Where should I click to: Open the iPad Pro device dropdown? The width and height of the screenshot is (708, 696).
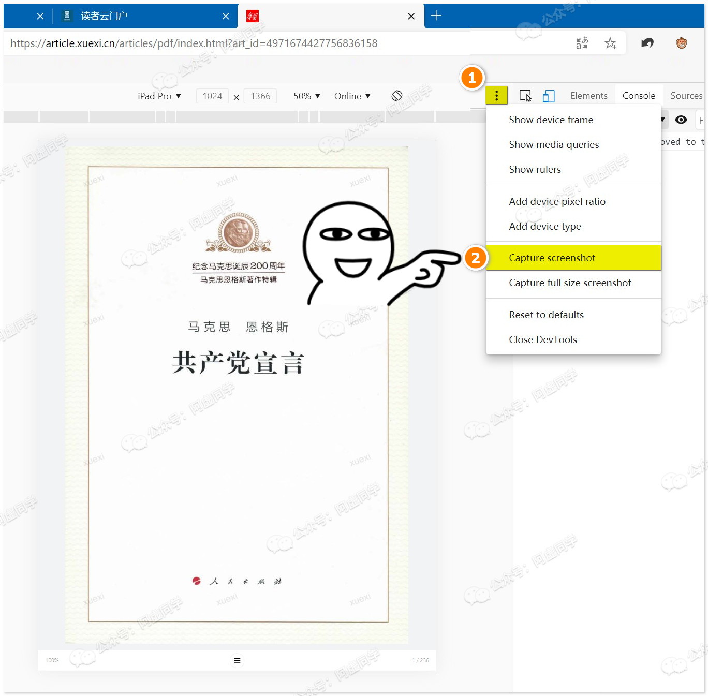coord(159,96)
